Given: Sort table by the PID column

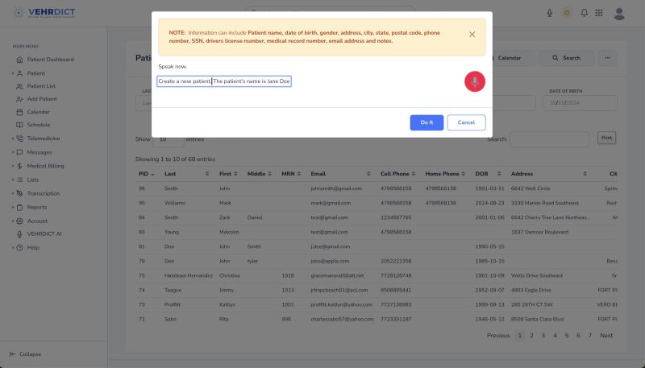Looking at the screenshot, I should (145, 174).
